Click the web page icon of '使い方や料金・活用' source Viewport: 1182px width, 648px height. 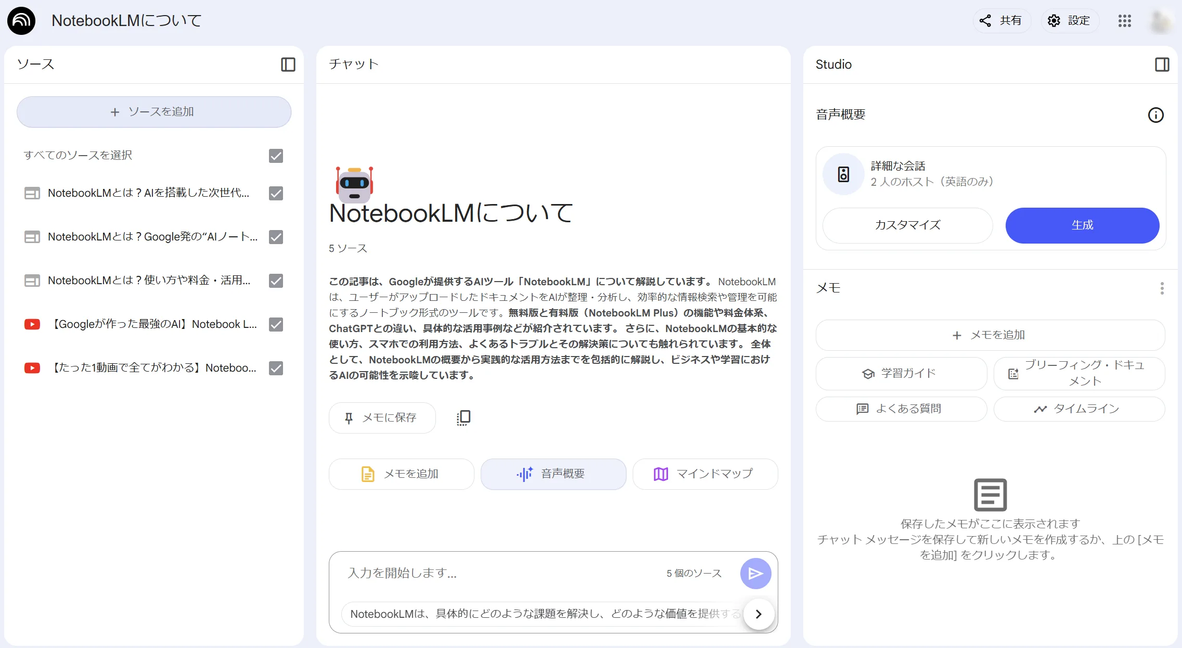click(32, 281)
